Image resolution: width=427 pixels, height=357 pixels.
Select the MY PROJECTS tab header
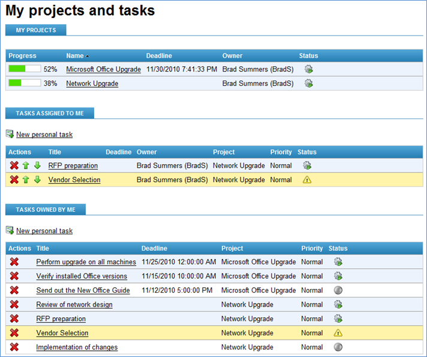(35, 30)
